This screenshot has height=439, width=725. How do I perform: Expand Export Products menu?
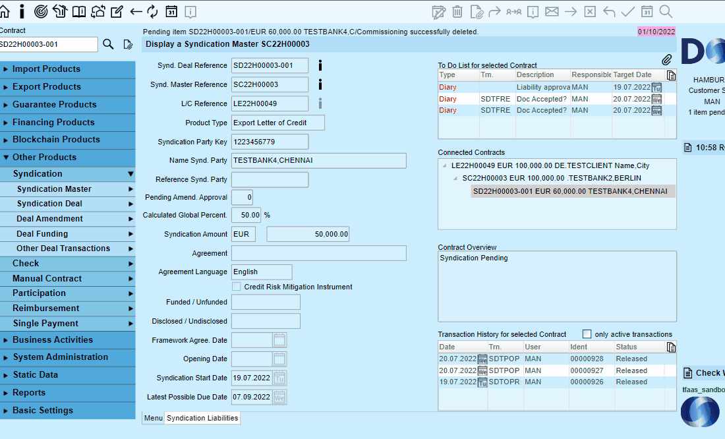[x=67, y=87]
